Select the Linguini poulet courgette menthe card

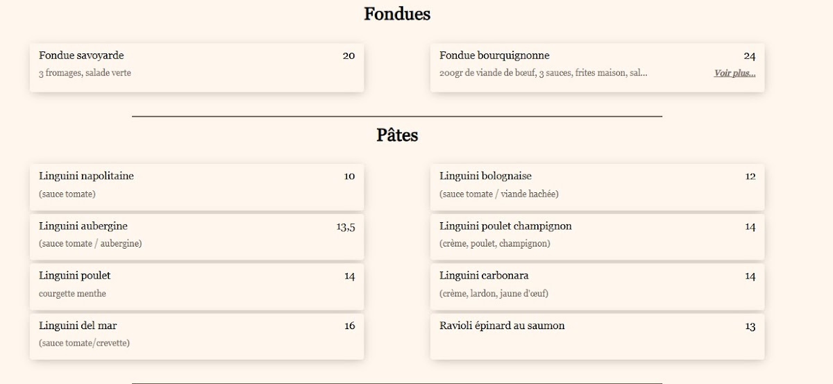pyautogui.click(x=196, y=286)
